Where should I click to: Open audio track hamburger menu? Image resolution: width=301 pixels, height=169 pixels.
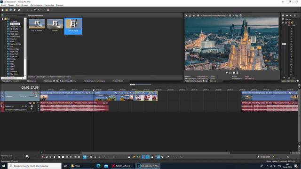click(x=2, y=103)
